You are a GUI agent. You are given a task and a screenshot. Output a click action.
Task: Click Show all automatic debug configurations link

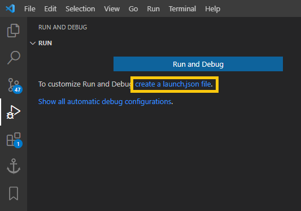104,102
